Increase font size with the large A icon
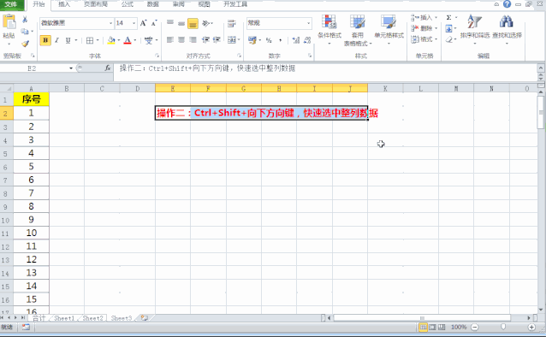The width and height of the screenshot is (546, 337). coord(143,23)
